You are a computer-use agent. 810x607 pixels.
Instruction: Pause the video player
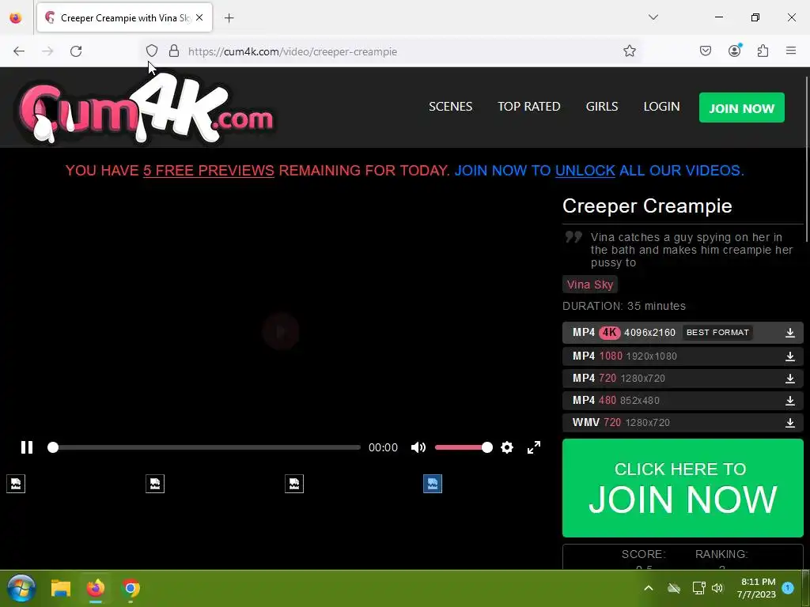pos(27,447)
